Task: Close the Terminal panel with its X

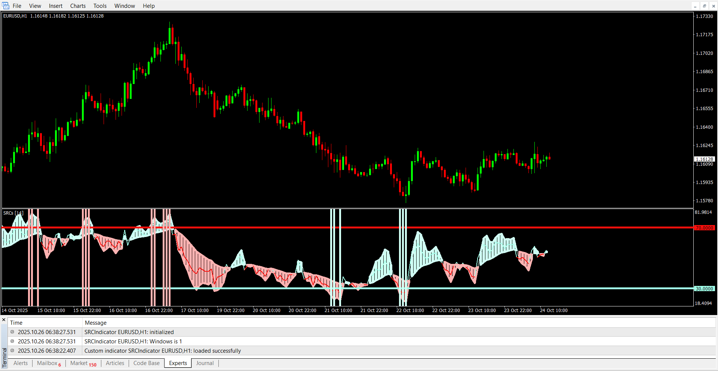Action: pos(4,320)
